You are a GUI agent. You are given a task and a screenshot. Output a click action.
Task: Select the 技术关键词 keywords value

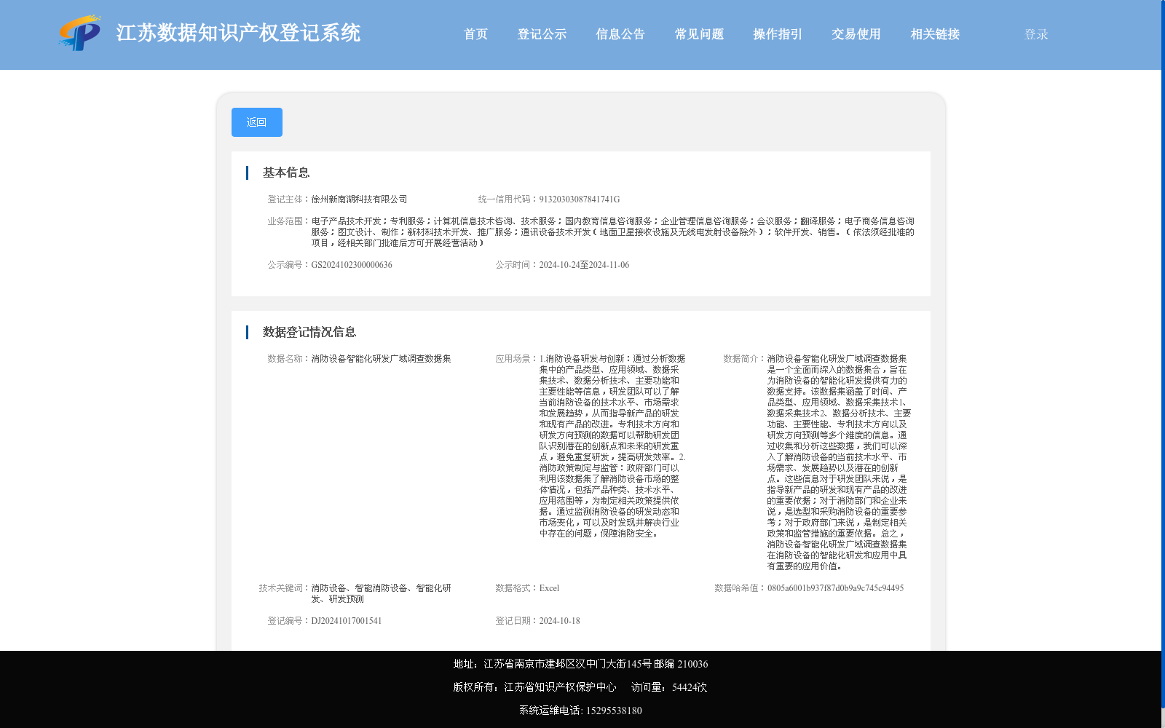[382, 593]
